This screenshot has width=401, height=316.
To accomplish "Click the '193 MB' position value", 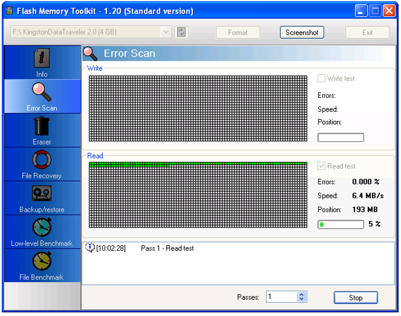I will (x=365, y=210).
